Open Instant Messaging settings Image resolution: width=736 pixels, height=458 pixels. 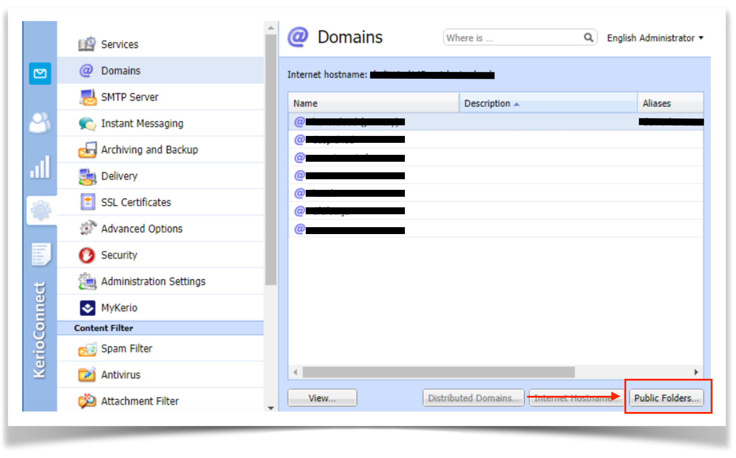pyautogui.click(x=160, y=123)
